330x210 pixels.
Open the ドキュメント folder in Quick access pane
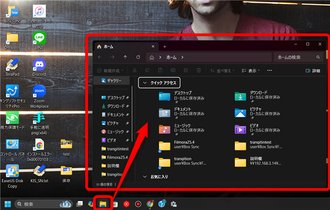tap(182, 113)
